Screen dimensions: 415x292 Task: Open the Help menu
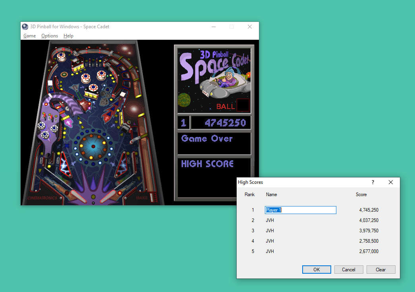pyautogui.click(x=68, y=36)
